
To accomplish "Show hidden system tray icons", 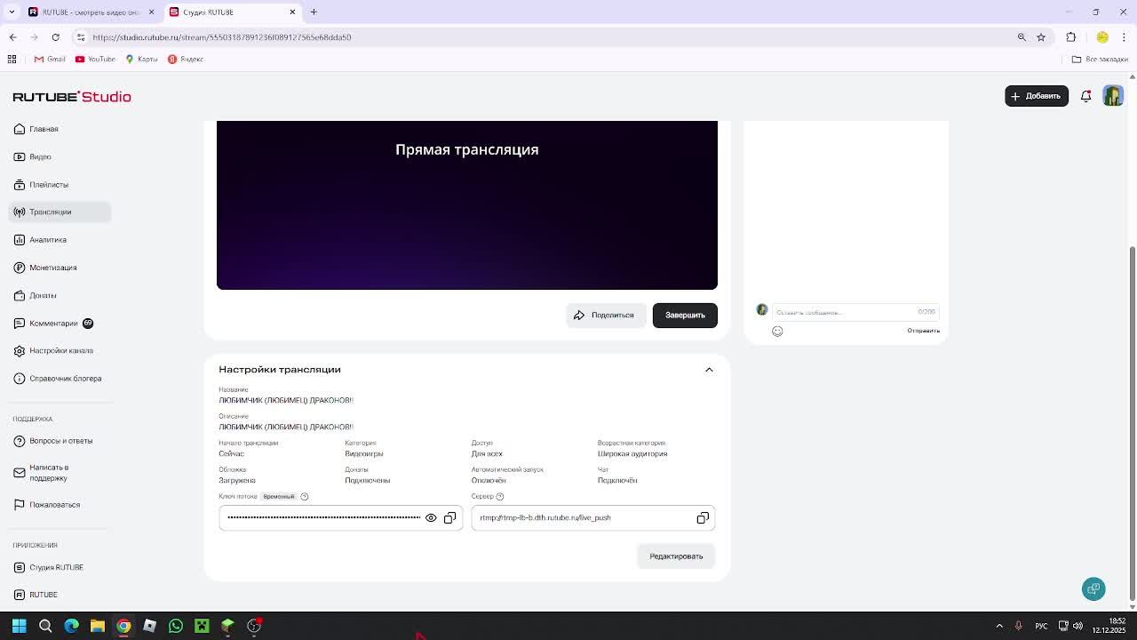I will pos(999,626).
